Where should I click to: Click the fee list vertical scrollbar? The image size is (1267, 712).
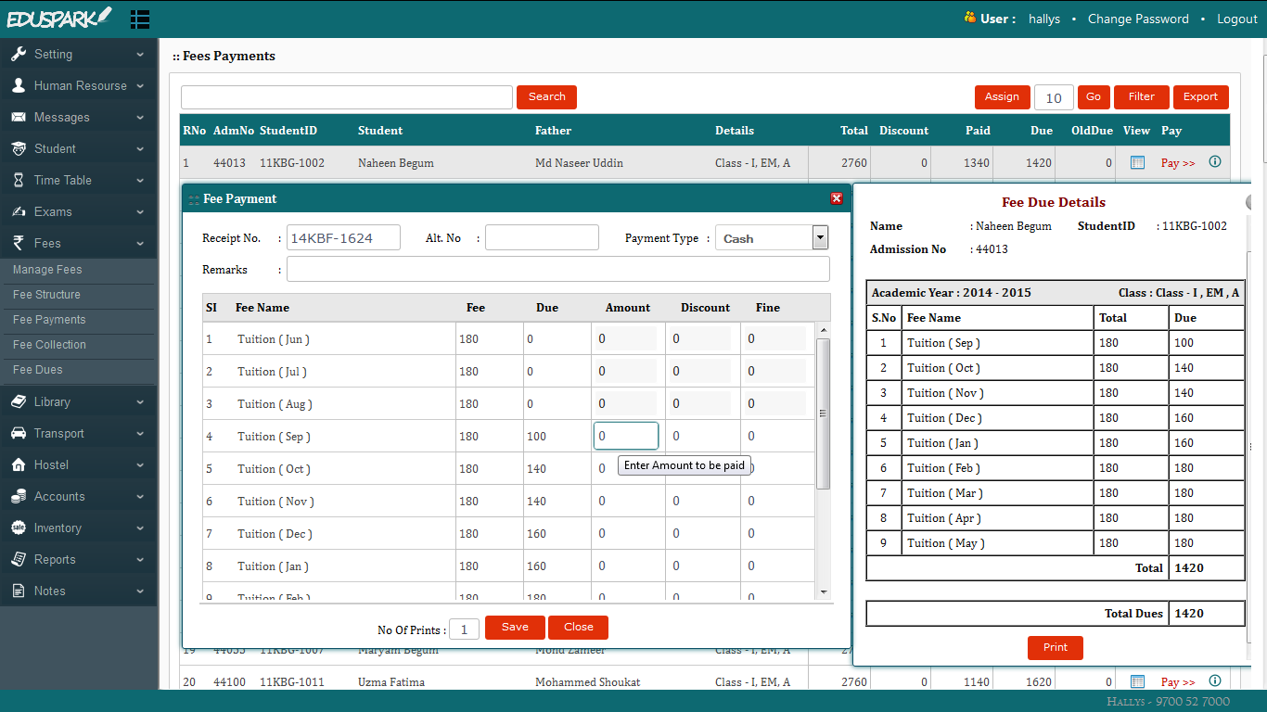tap(823, 413)
